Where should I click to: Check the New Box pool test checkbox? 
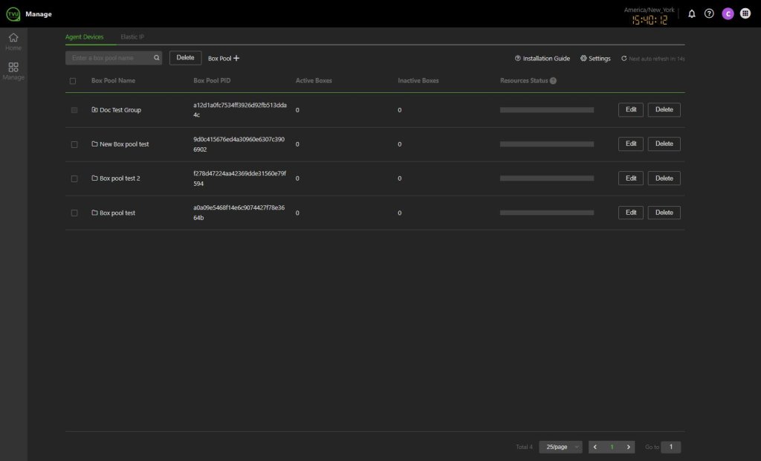74,144
